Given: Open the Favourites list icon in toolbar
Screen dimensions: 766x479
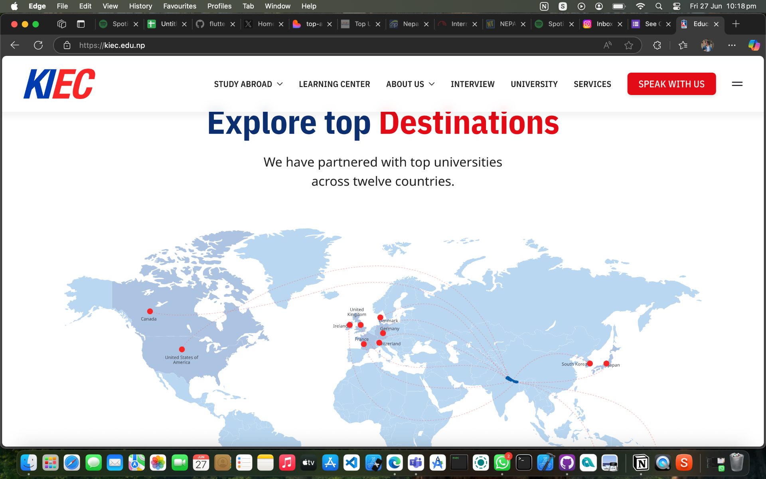Looking at the screenshot, I should click(x=683, y=45).
